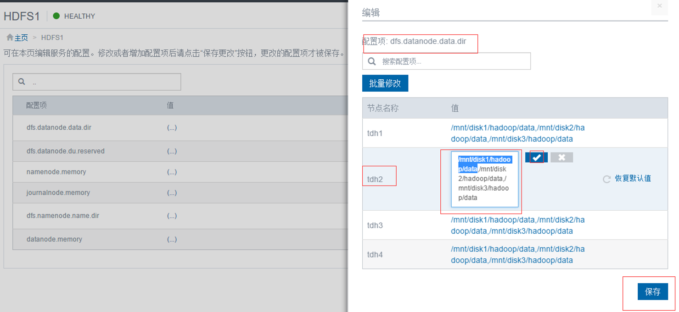
Task: Click the restore default value refresh icon
Action: [606, 179]
